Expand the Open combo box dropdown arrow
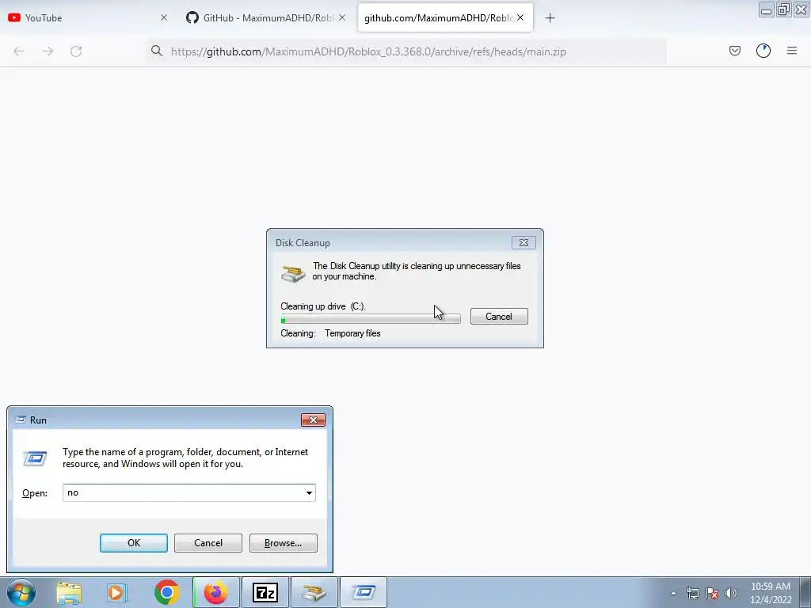 309,492
